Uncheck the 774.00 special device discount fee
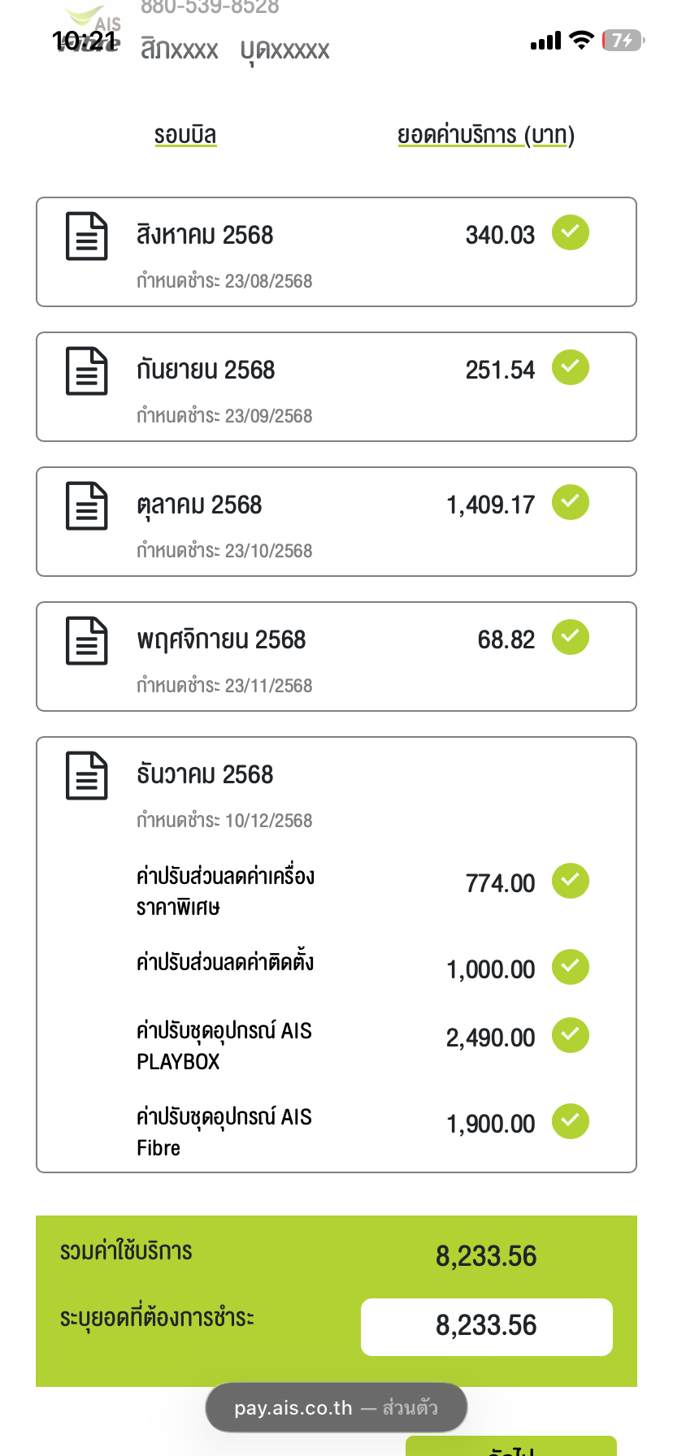 [x=571, y=881]
